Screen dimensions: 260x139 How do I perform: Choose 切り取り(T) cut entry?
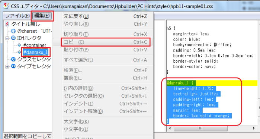pyautogui.click(x=105, y=34)
